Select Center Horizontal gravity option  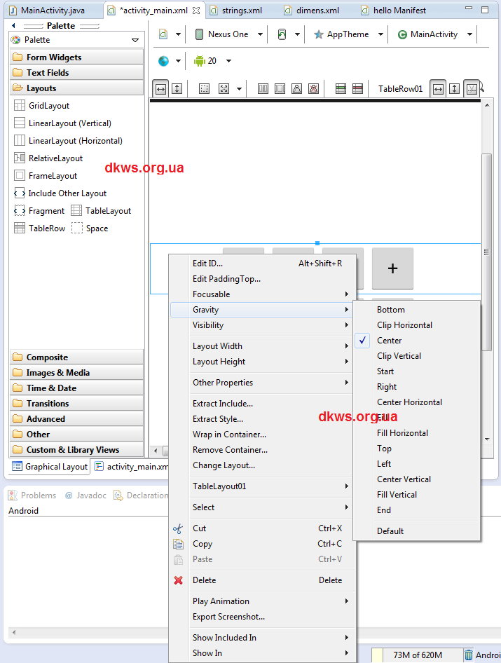[x=417, y=402]
